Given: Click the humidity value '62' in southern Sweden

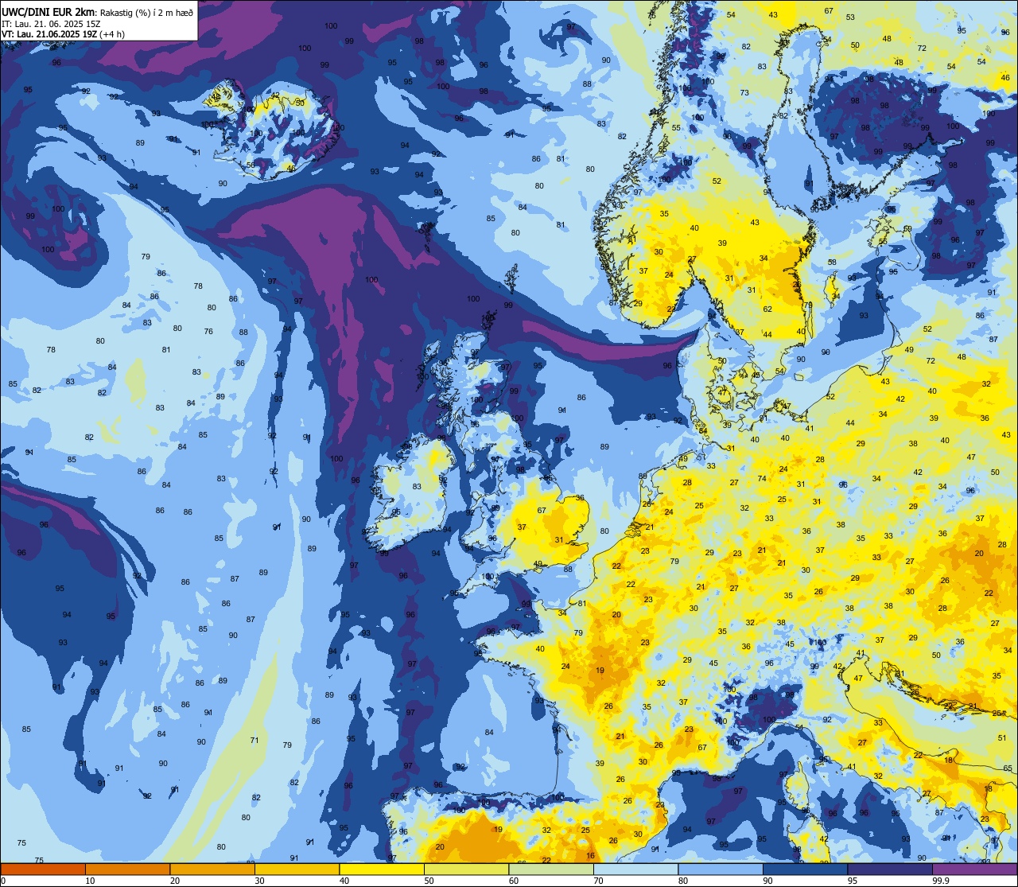Looking at the screenshot, I should (x=767, y=309).
